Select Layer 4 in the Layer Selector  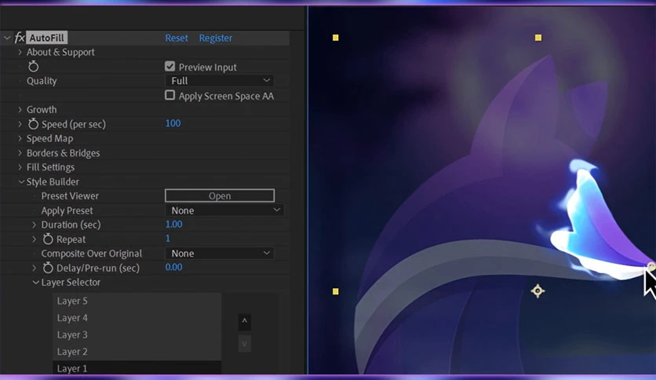tap(137, 318)
